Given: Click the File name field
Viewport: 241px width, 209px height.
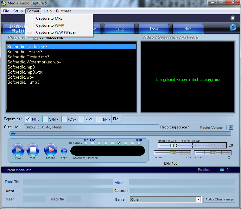Looking at the screenshot, I should (178, 119).
